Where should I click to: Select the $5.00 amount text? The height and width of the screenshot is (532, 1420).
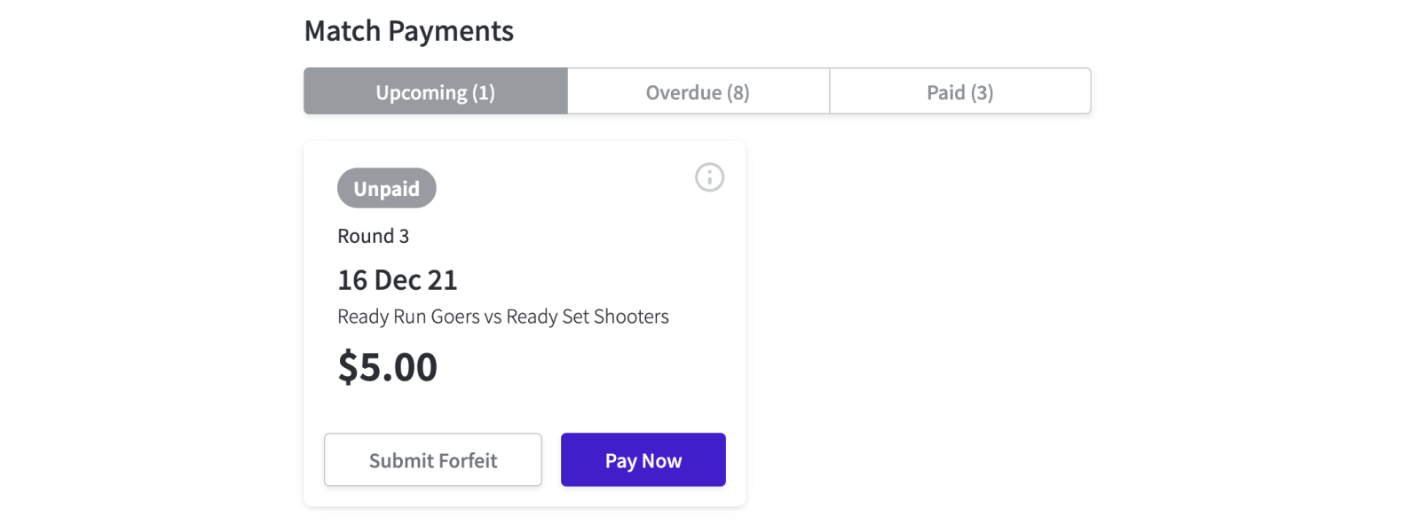pos(386,366)
